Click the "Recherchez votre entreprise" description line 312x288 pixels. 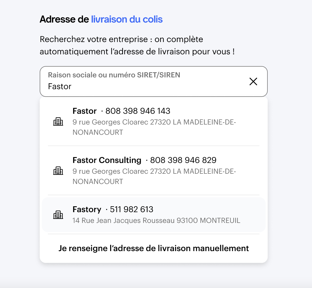pyautogui.click(x=121, y=39)
